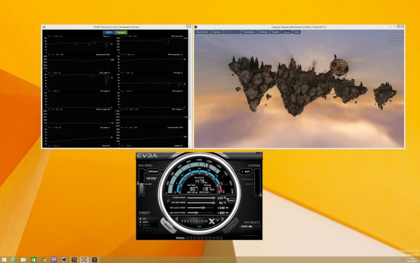The height and width of the screenshot is (263, 420).
Task: Click the hardware monitor vertical scrollbar
Action: coord(190,75)
